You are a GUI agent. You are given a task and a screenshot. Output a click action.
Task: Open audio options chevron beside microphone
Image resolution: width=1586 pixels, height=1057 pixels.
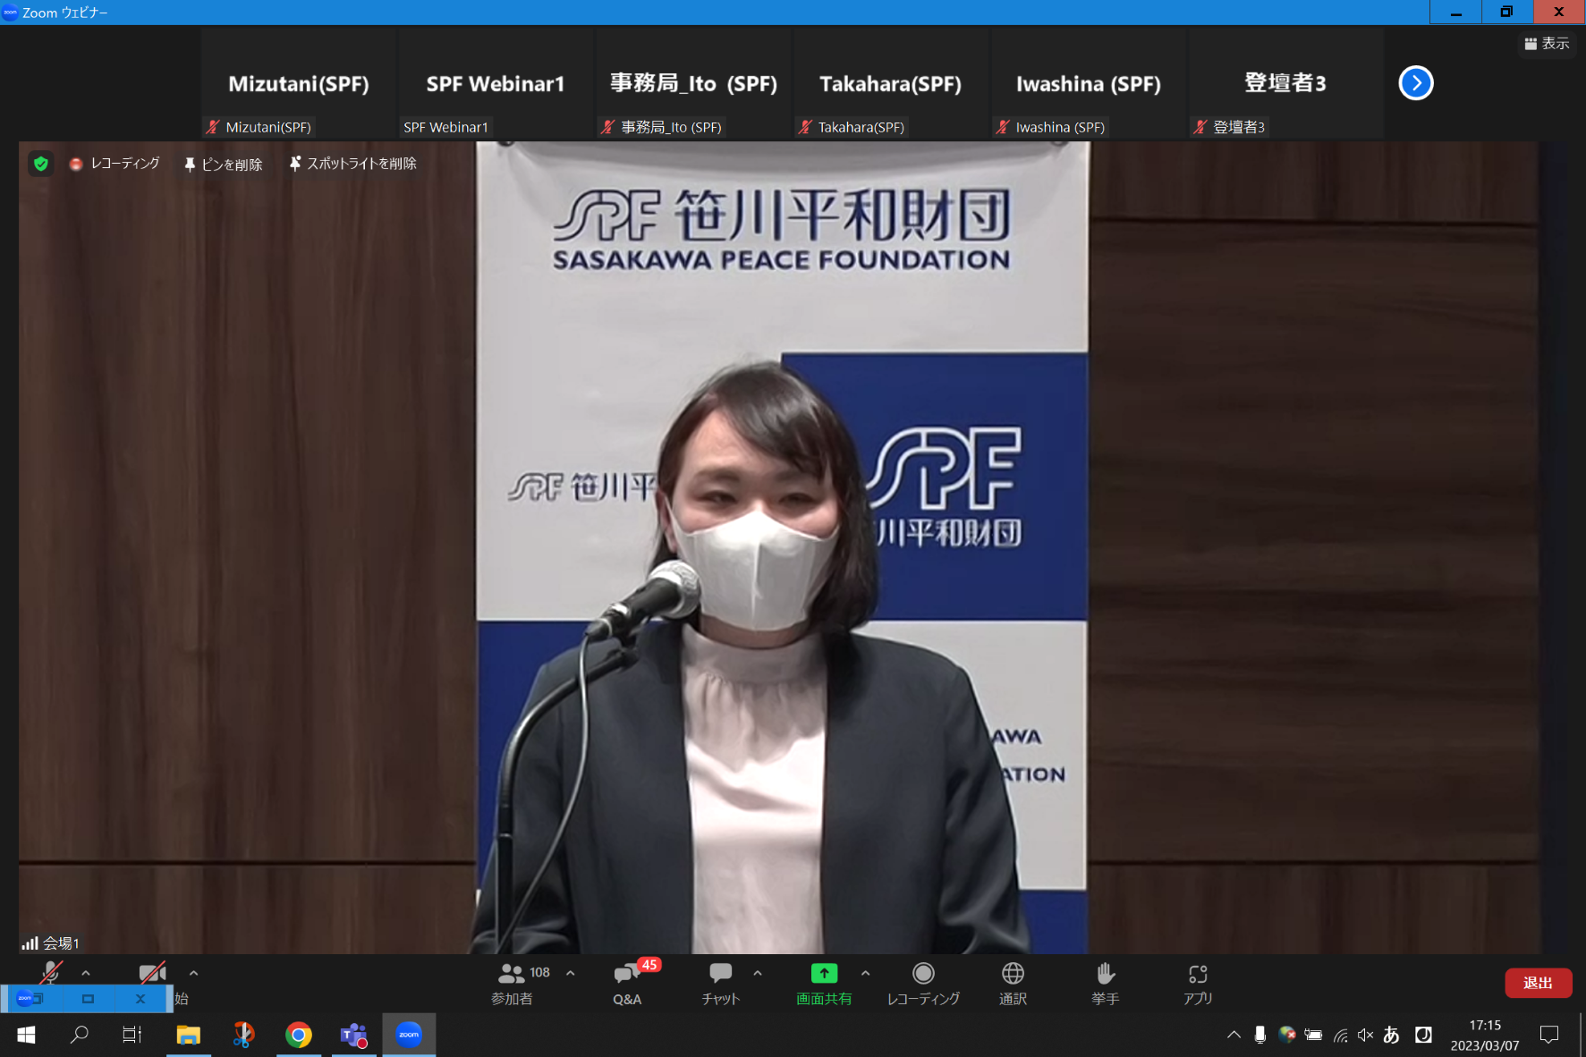click(x=86, y=973)
